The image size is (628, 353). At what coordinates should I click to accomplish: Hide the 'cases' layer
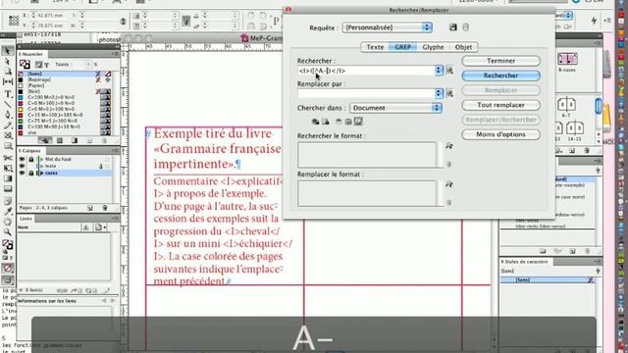tap(22, 173)
